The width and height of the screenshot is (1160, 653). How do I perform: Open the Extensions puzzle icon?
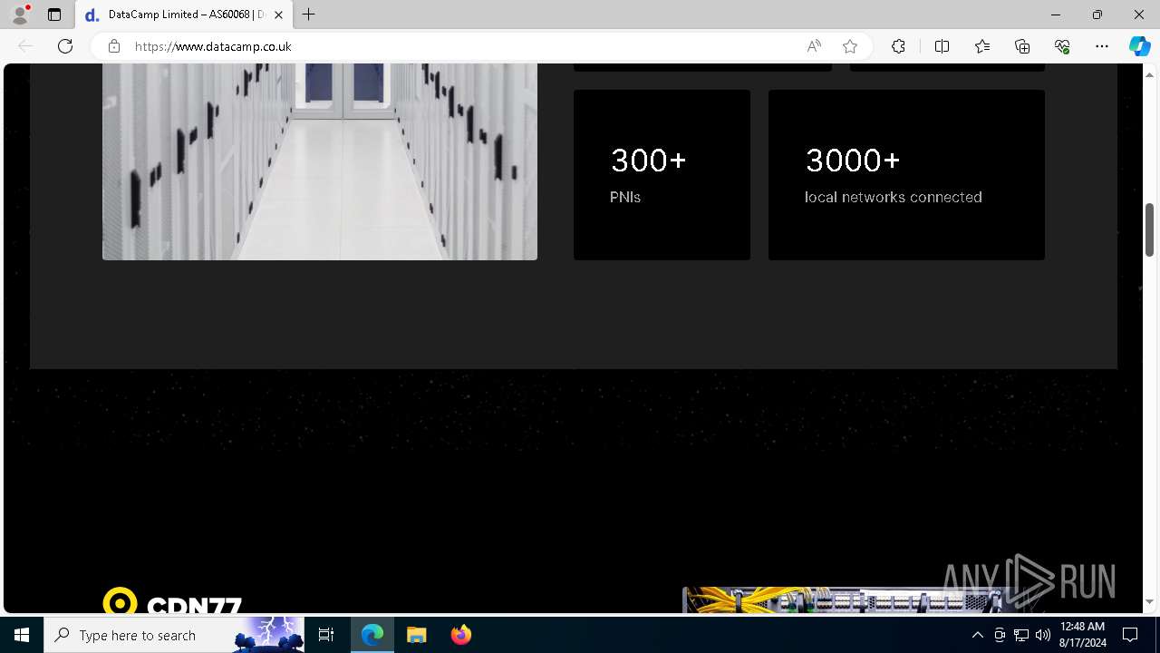(898, 46)
